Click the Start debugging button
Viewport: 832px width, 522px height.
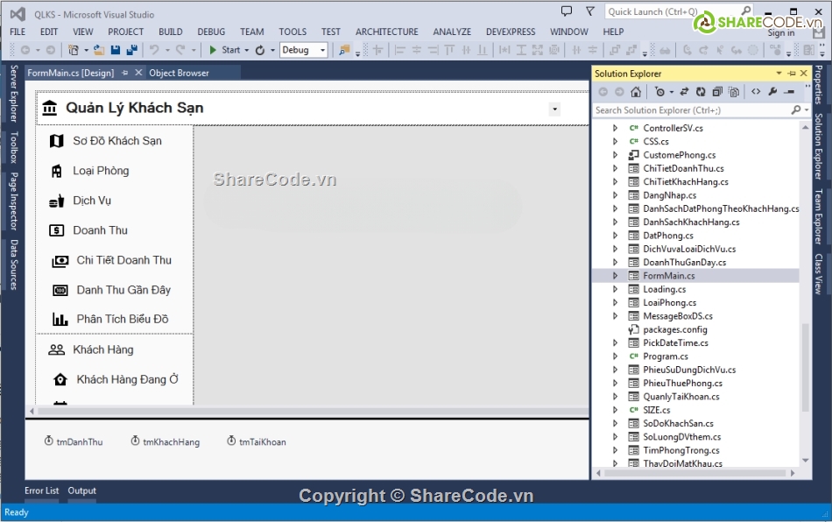225,50
